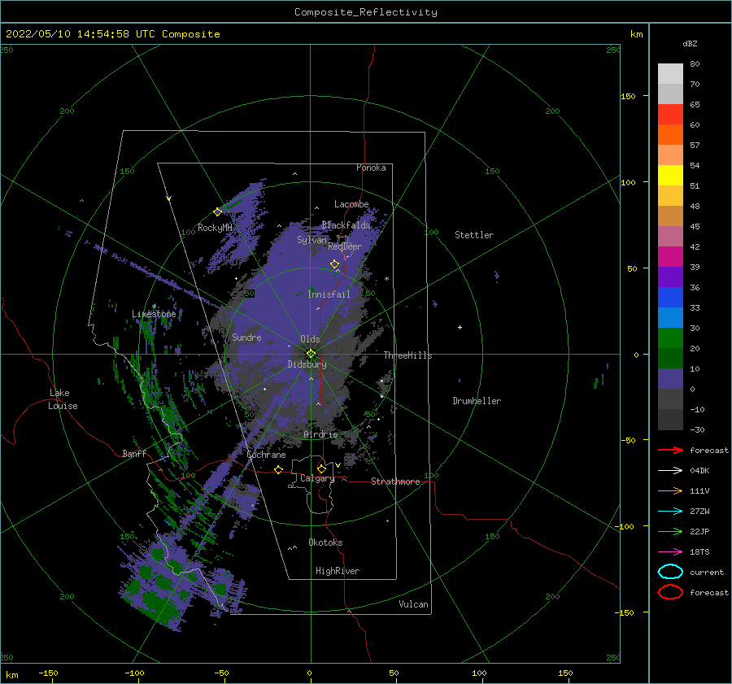
Task: Click the Blackfalds label
Action: (x=346, y=225)
